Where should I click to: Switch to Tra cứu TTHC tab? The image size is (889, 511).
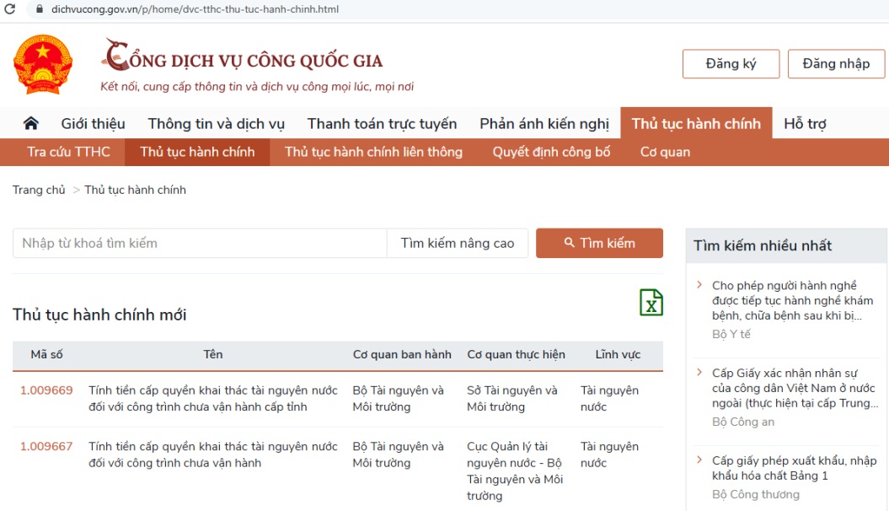click(x=68, y=152)
